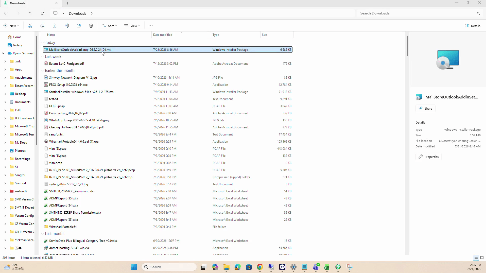Select the Pictures folder in sidebar

tap(20, 151)
